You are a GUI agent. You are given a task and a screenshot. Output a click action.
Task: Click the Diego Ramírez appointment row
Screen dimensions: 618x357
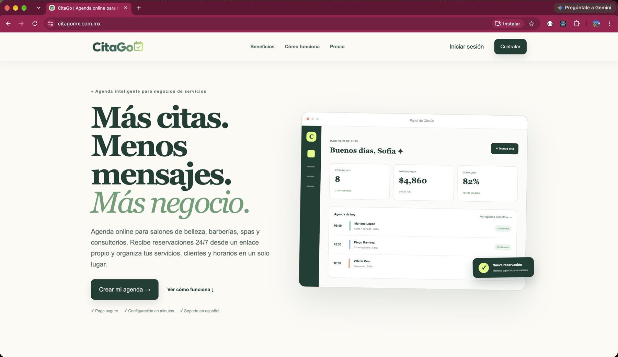tap(422, 245)
